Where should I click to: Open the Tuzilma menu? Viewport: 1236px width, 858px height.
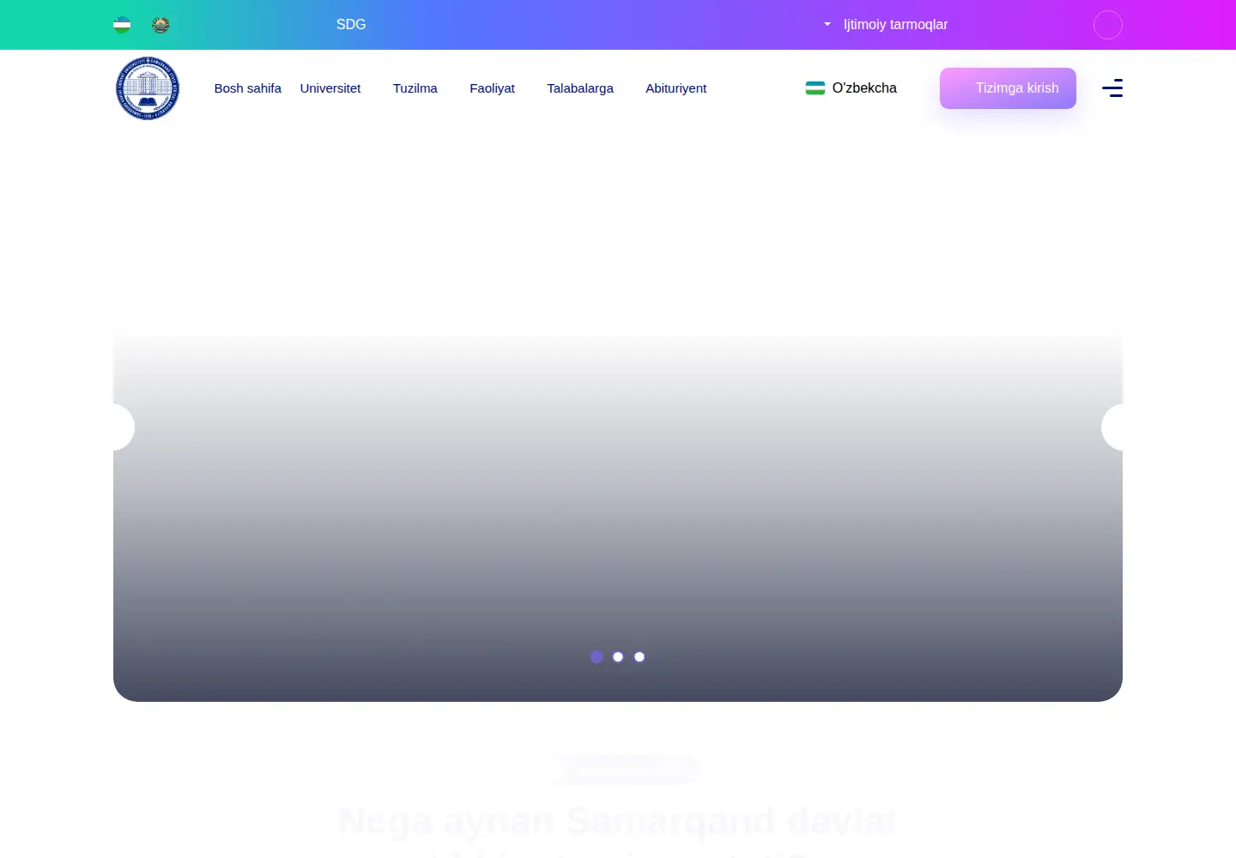(415, 88)
